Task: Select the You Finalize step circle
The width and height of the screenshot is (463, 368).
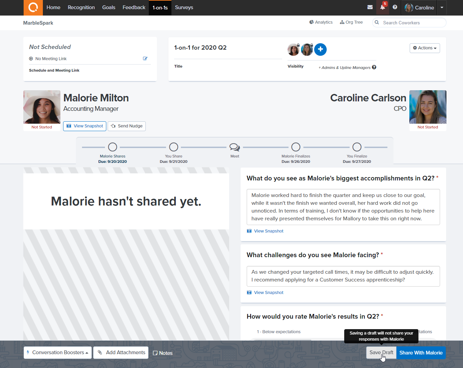Action: click(x=357, y=147)
